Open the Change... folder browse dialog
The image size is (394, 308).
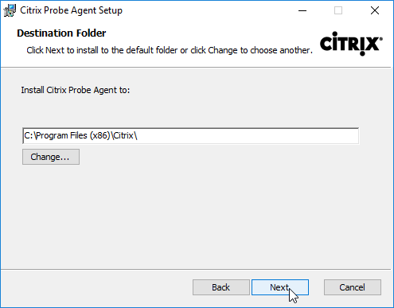point(51,157)
